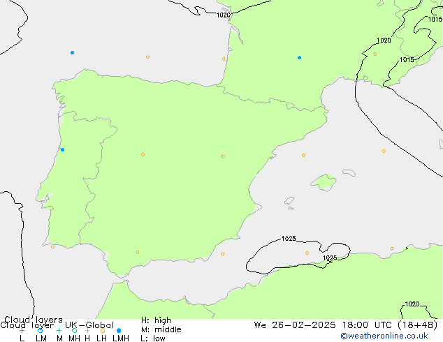Click the 'Cloud layers' title text
443x342 pixels.
pyautogui.click(x=34, y=320)
